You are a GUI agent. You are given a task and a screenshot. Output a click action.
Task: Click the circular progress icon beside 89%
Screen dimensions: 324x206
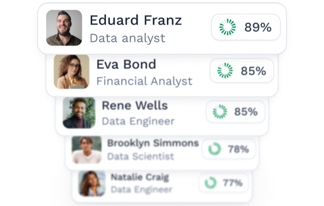pos(227,27)
